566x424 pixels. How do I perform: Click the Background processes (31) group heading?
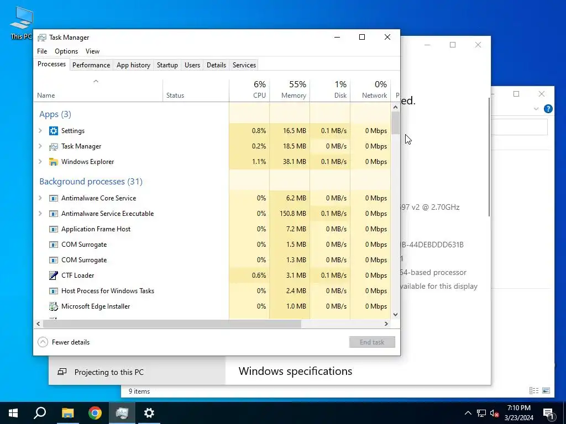[91, 181]
